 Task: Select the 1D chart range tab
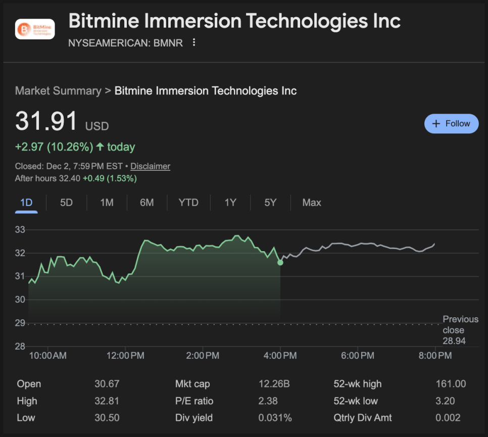[26, 203]
